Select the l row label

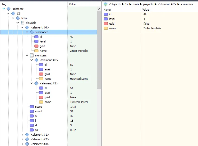[x=35, y=121]
